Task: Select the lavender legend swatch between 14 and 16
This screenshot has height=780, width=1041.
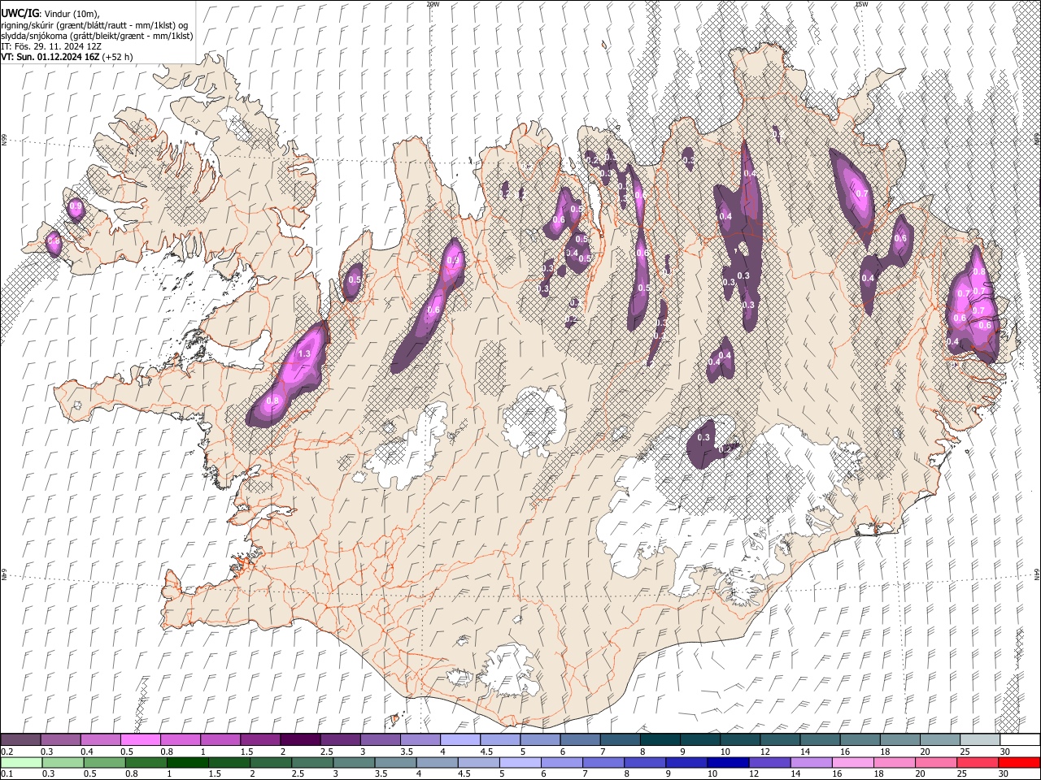Action: [811, 762]
